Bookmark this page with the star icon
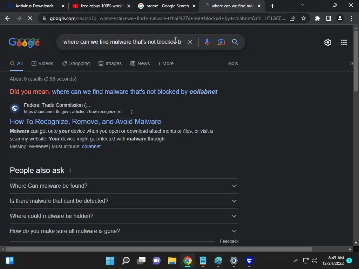The image size is (359, 269). pos(303,18)
